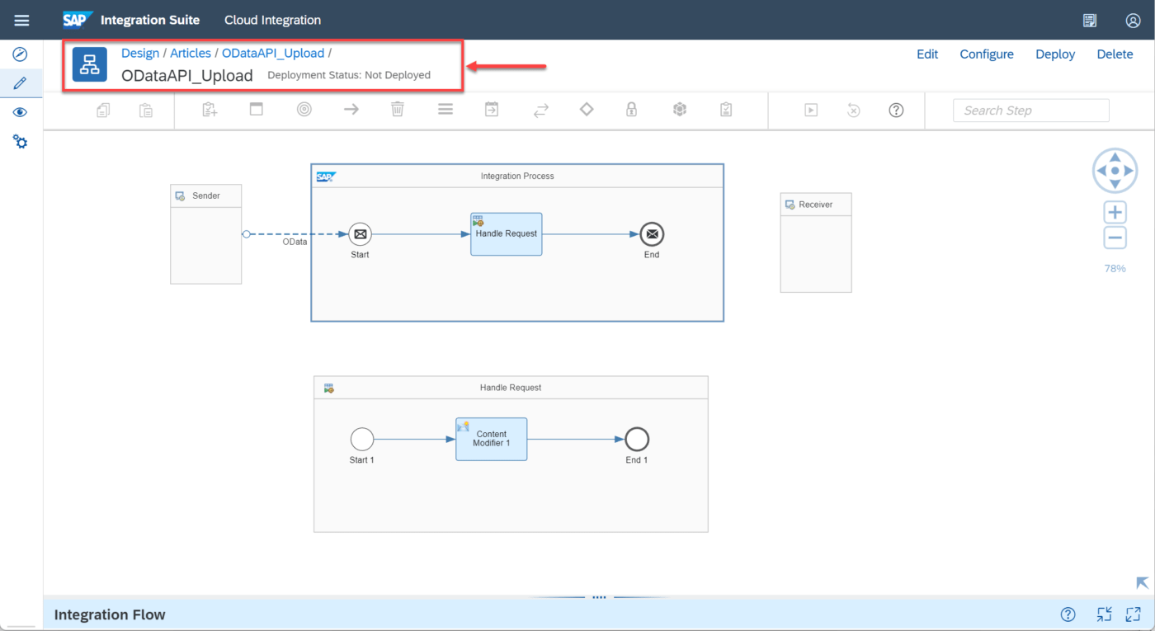Click the Simulation run play icon
The height and width of the screenshot is (631, 1155).
coord(811,110)
